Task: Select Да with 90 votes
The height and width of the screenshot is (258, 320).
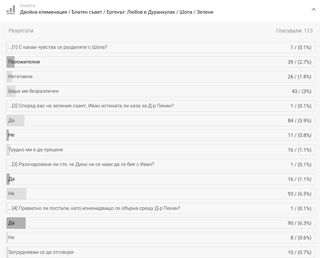Action: point(160,223)
